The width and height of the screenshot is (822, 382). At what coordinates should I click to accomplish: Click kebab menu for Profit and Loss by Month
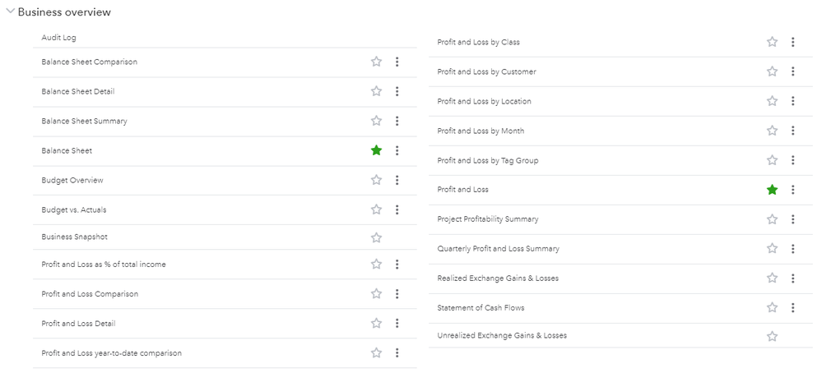click(x=792, y=131)
